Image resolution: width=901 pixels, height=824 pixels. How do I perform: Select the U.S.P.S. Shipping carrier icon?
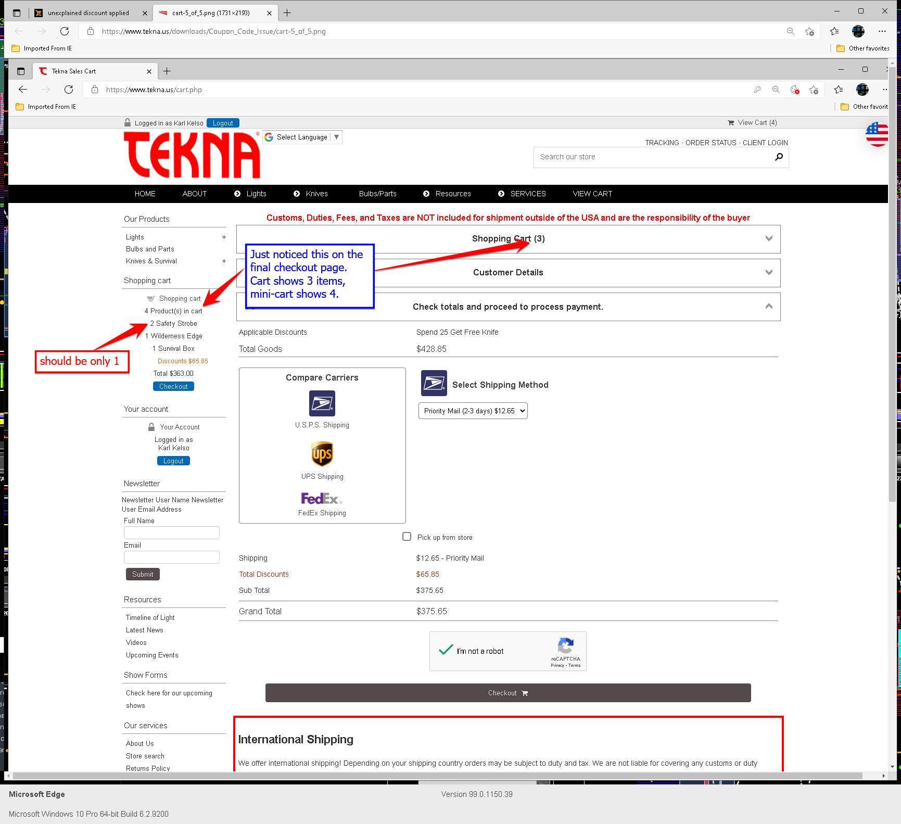pyautogui.click(x=322, y=403)
